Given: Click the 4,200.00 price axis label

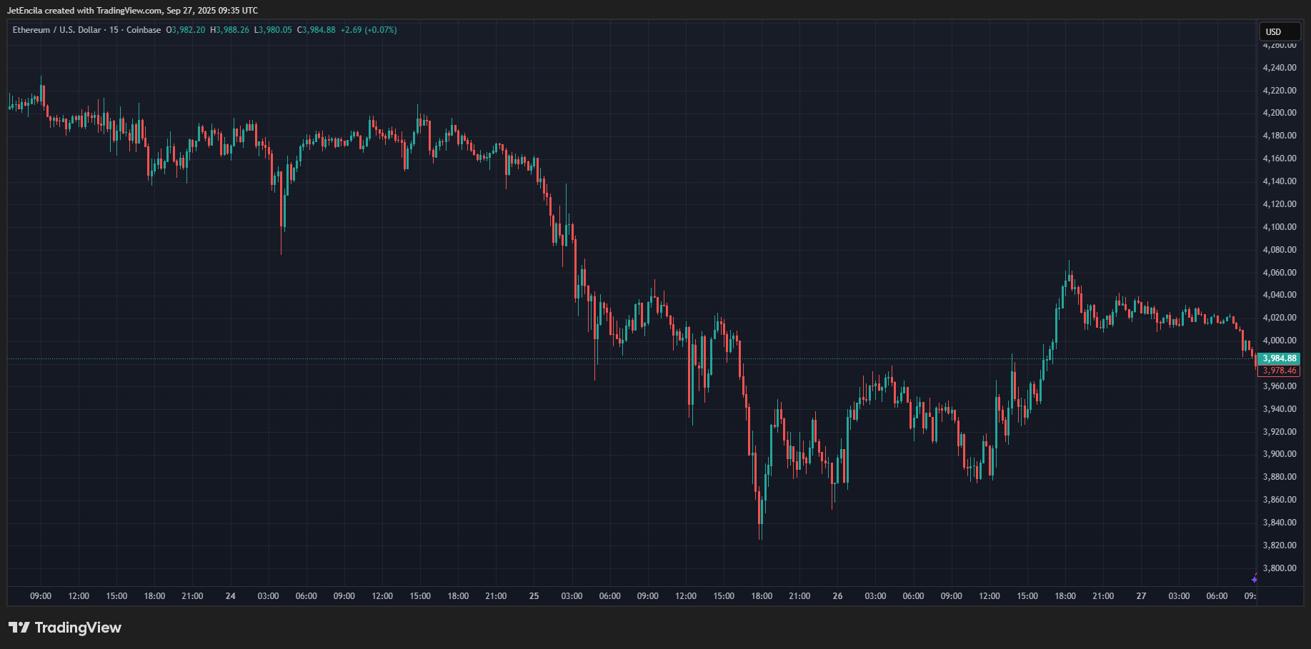Looking at the screenshot, I should 1279,113.
